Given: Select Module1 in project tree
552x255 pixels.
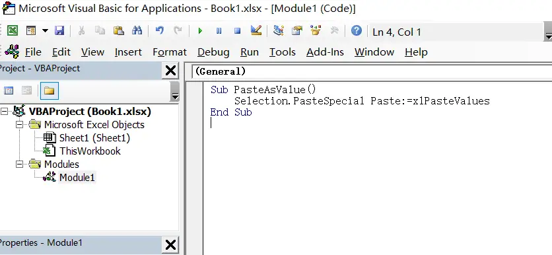Looking at the screenshot, I should tap(77, 178).
